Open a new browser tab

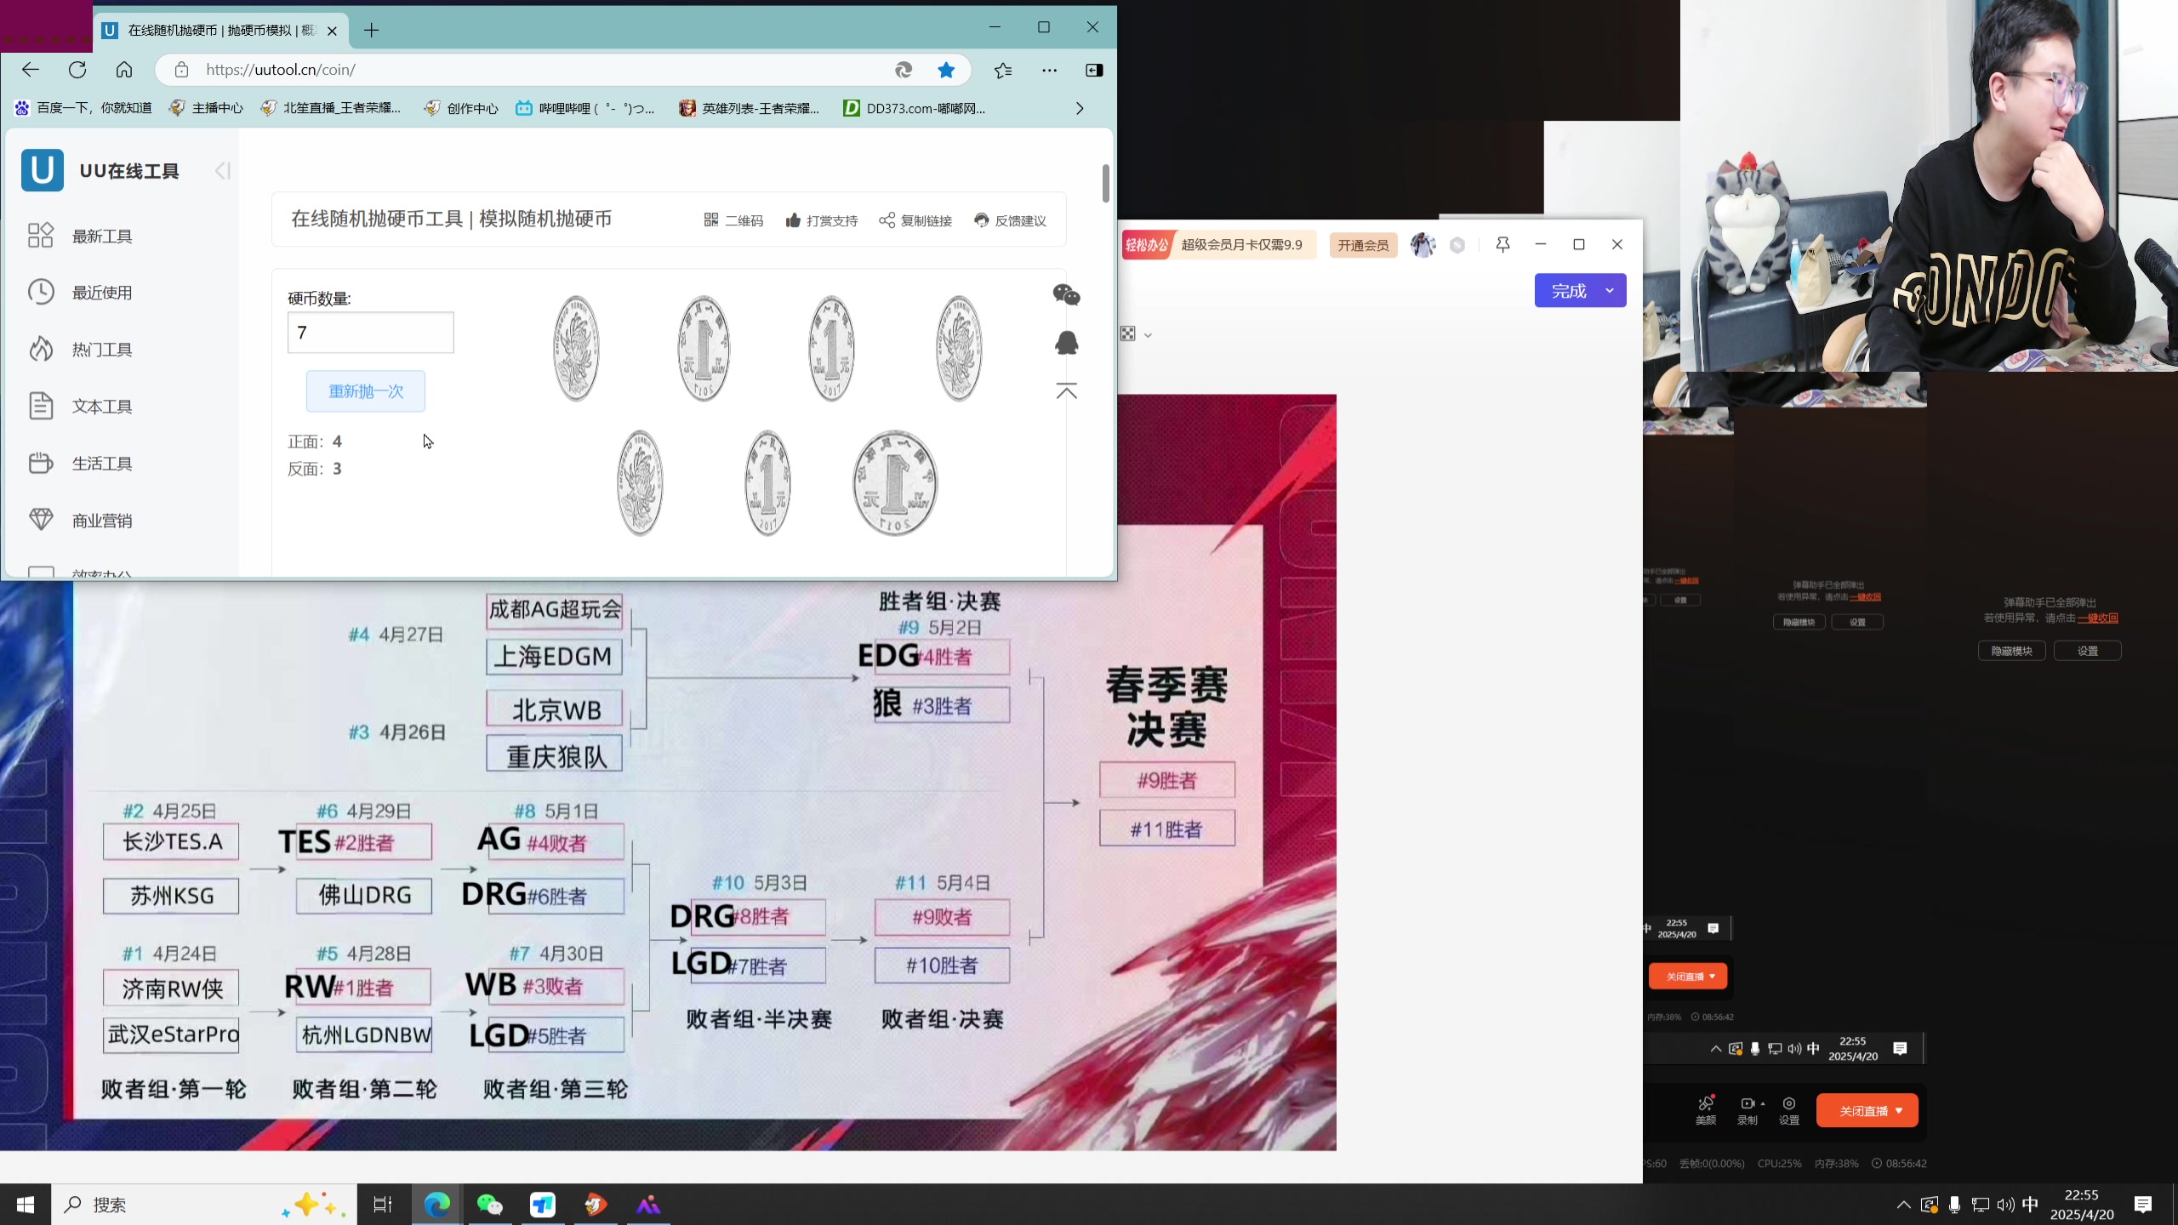372,31
